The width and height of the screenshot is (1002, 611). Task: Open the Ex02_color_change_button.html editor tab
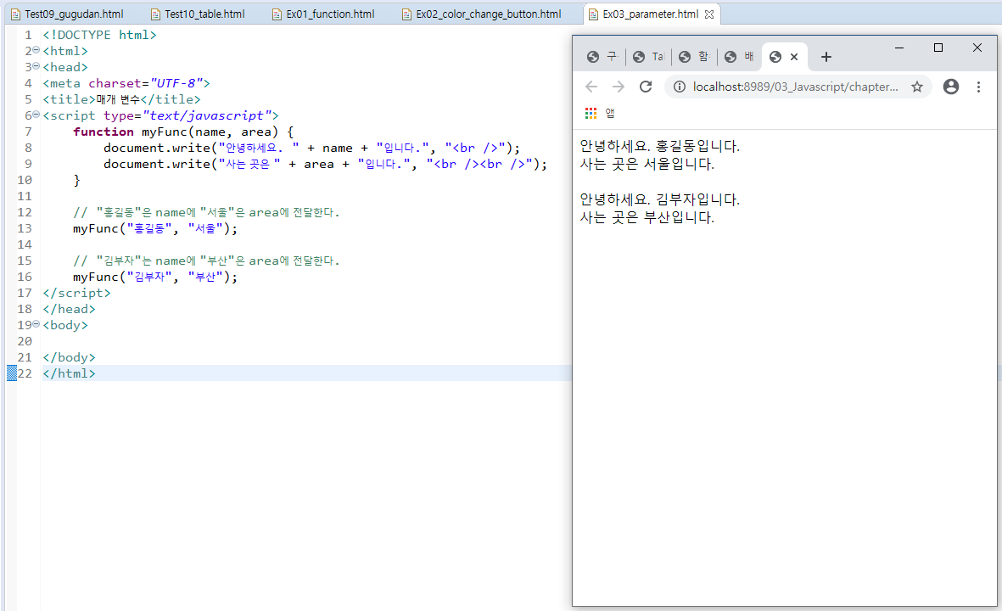pyautogui.click(x=482, y=14)
